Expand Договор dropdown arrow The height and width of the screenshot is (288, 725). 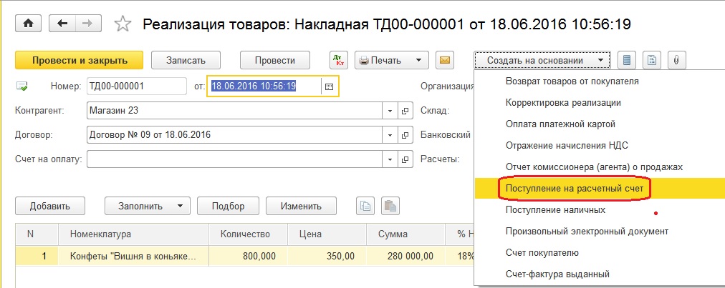[390, 135]
